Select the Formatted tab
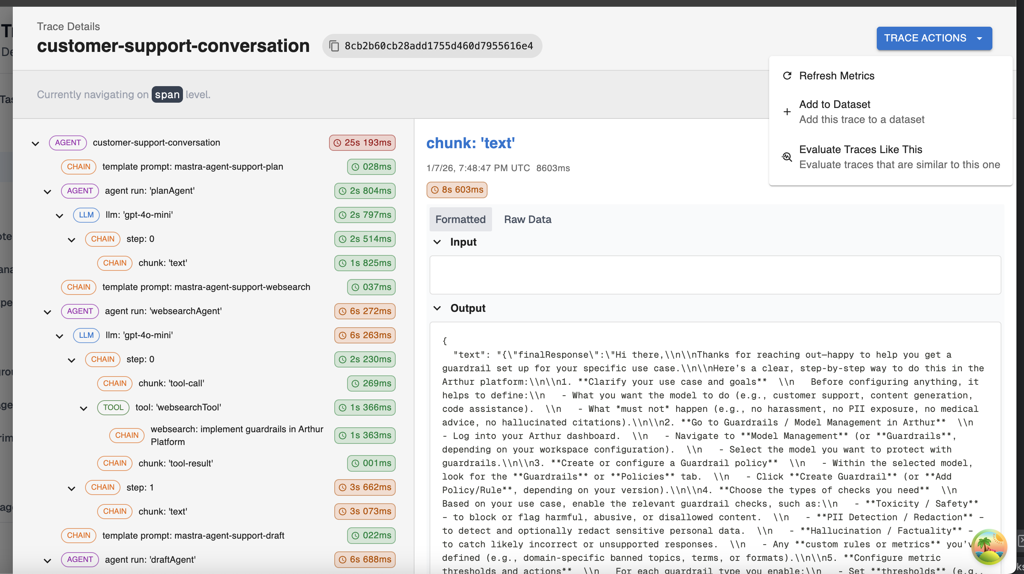The width and height of the screenshot is (1024, 574). [460, 219]
